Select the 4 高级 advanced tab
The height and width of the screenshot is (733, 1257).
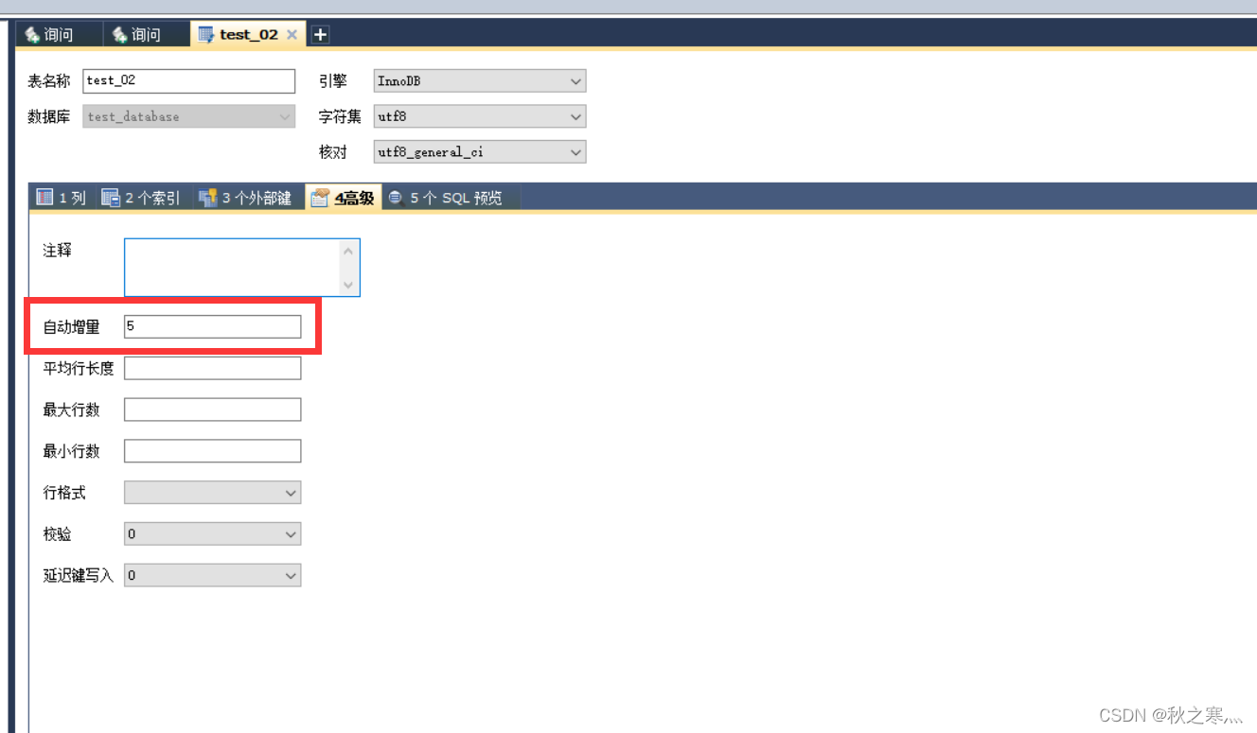click(344, 198)
